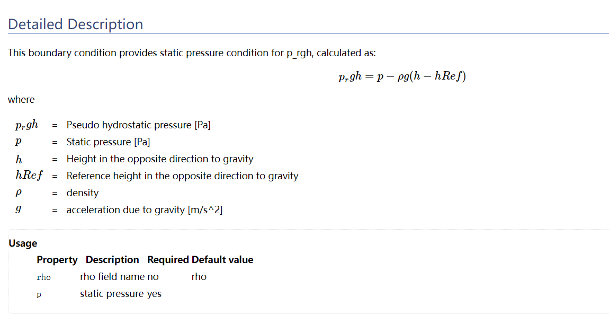Screen dimensions: 609x323
Task: Click the "density" definition text
Action: (x=82, y=193)
